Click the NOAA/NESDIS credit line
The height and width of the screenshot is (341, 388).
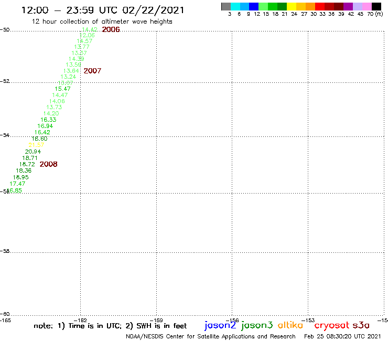point(211,336)
